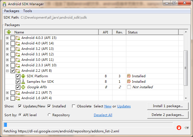Uncheck the Android 2.2 (API 8) checkbox

[13, 71]
